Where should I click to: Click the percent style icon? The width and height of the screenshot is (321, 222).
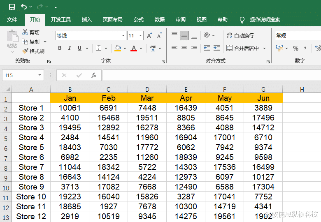click(295, 48)
